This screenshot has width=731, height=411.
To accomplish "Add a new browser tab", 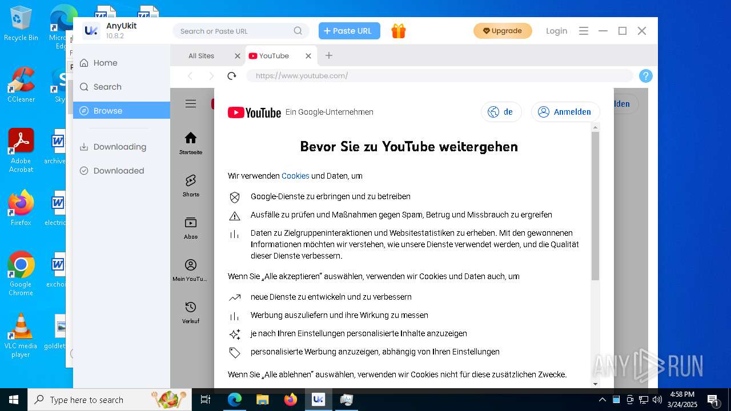I will (x=329, y=55).
